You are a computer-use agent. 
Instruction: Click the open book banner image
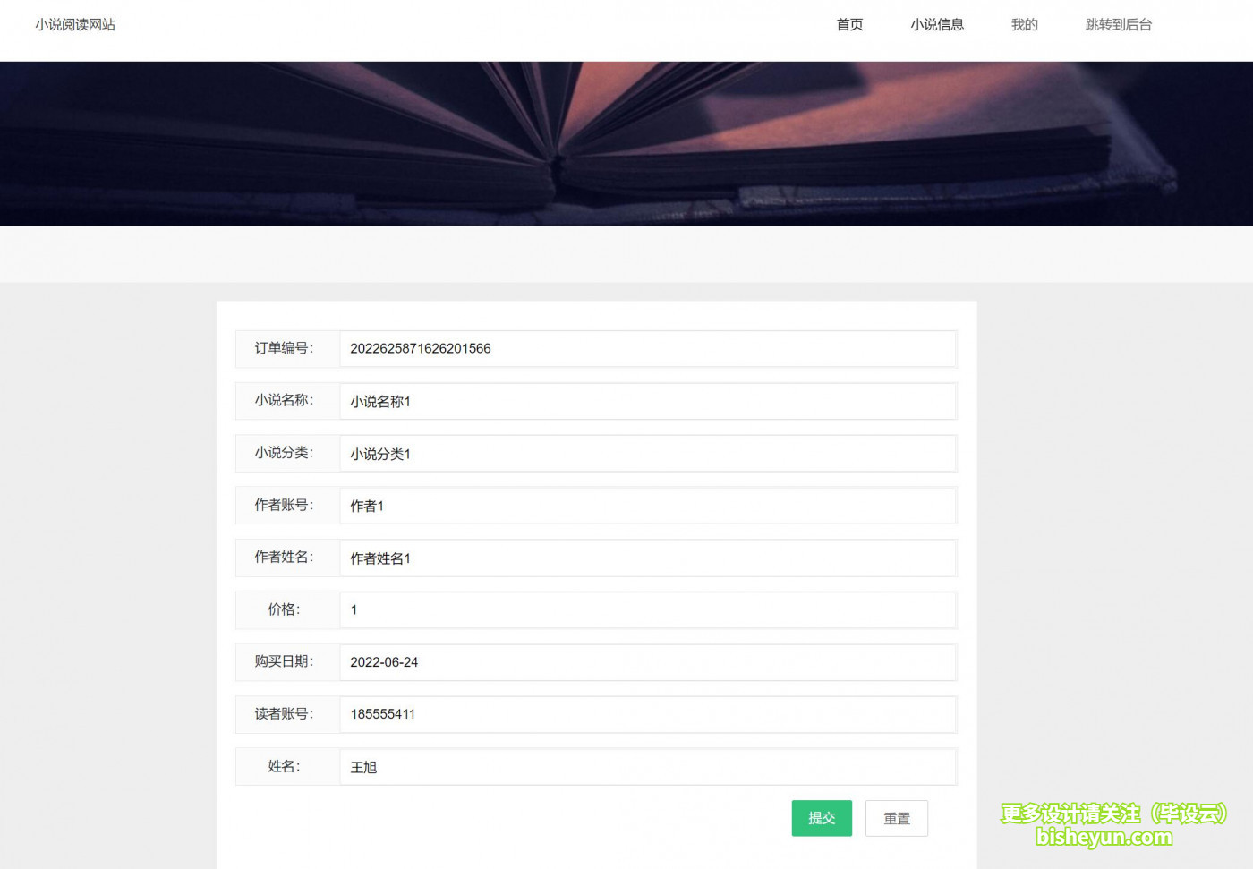click(626, 143)
